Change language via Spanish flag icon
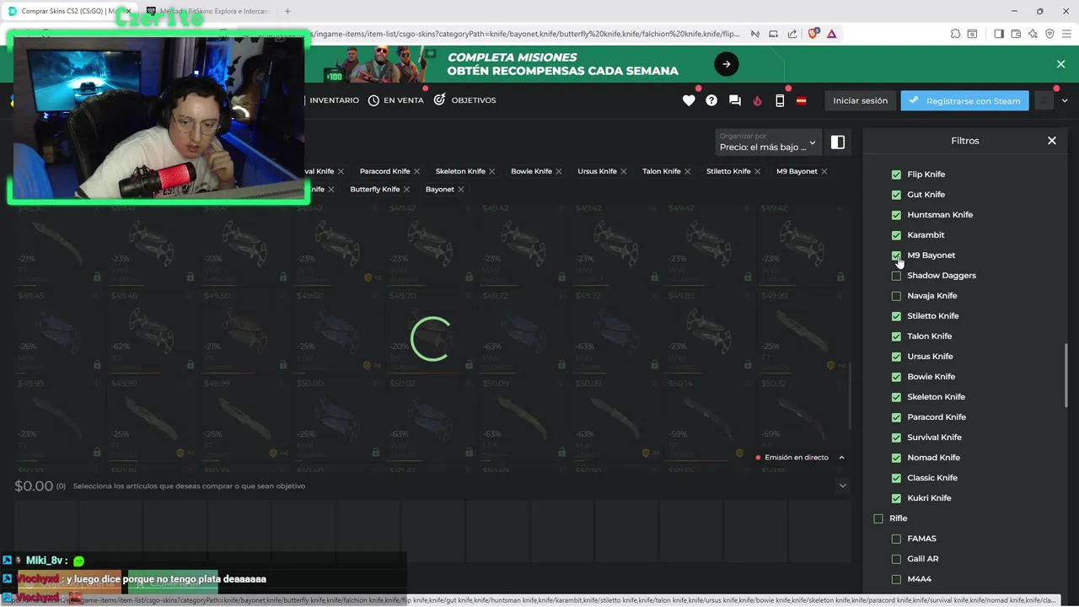 click(802, 100)
